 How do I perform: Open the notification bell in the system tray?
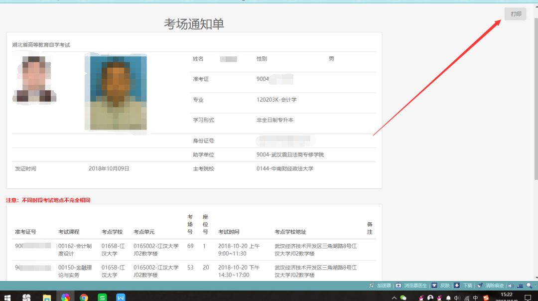click(448, 298)
